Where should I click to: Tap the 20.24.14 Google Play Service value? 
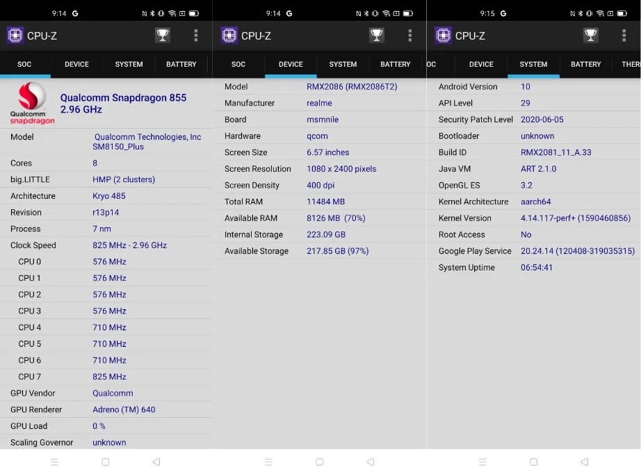tap(578, 251)
